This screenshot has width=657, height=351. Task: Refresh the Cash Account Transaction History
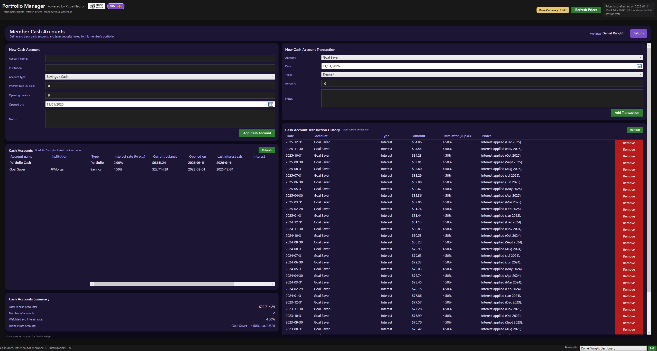point(635,130)
